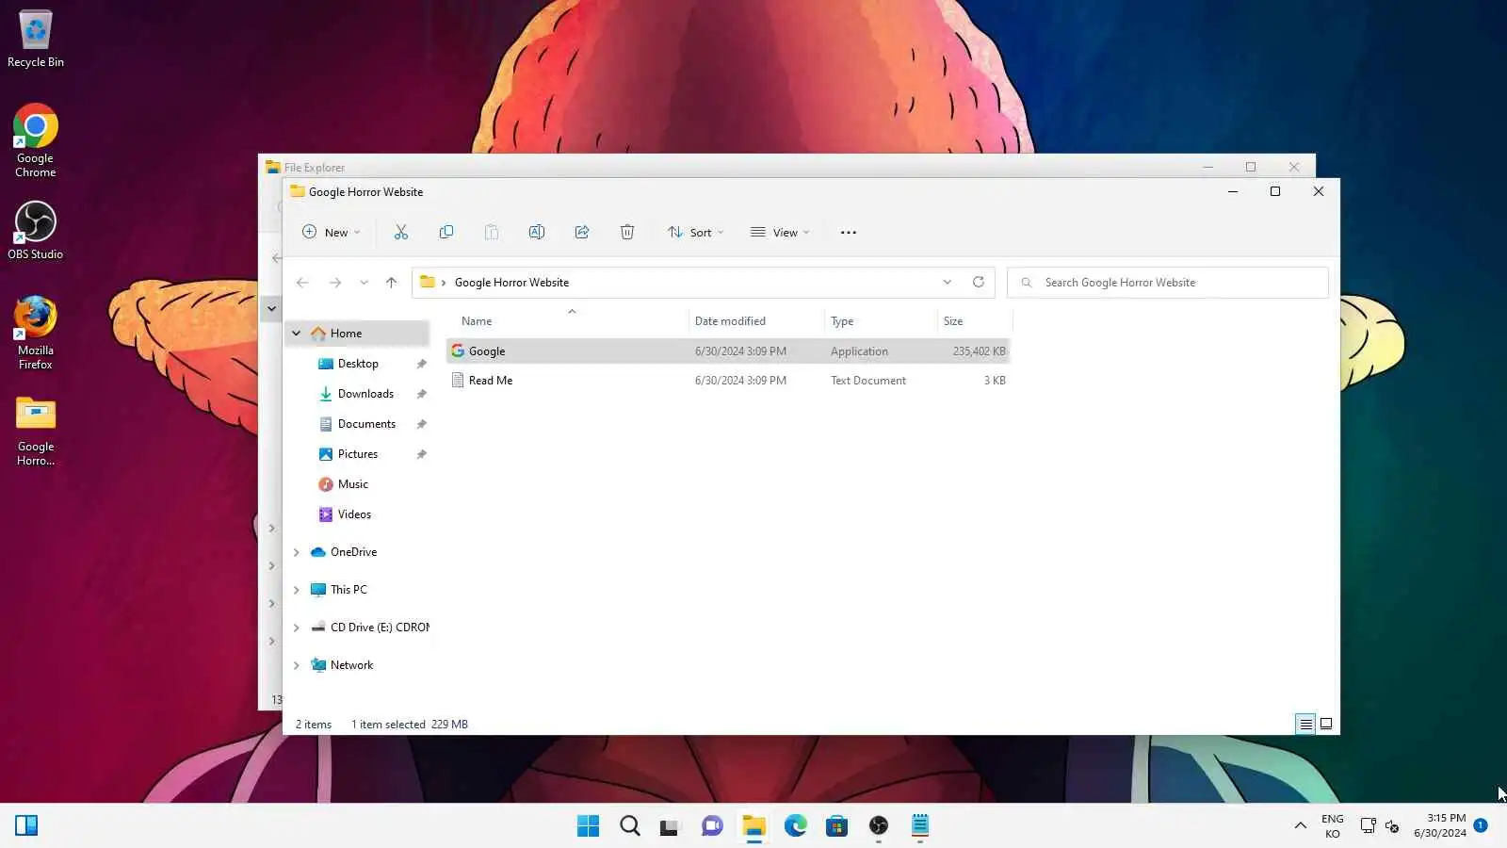This screenshot has height=848, width=1507.
Task: Open the recent locations dropdown arrow
Action: pos(364,283)
